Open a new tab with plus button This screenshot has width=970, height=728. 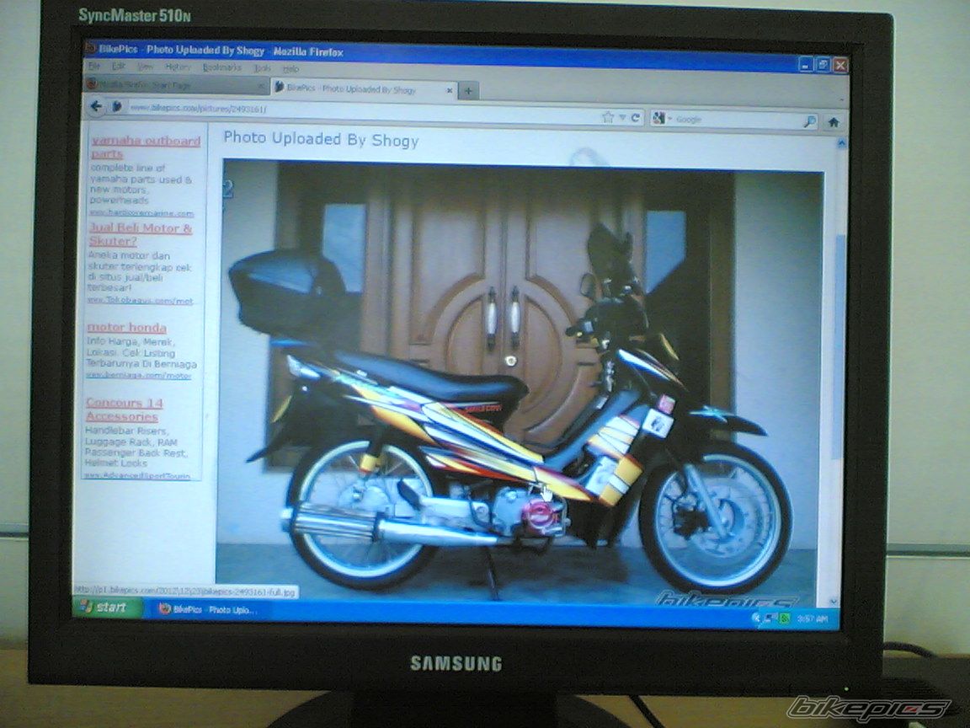tap(468, 90)
